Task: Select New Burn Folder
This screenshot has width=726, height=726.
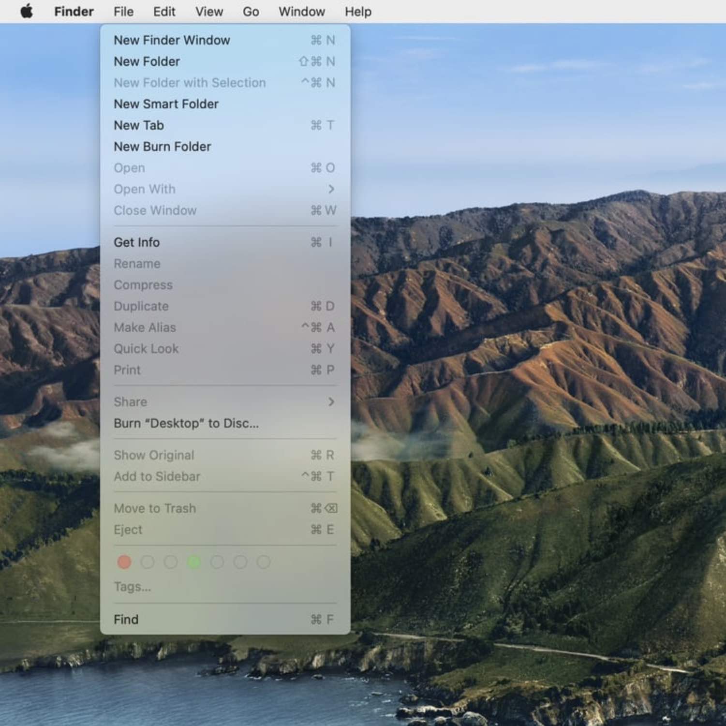Action: coord(225,147)
